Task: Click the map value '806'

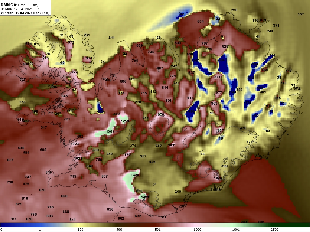Action: point(123,81)
